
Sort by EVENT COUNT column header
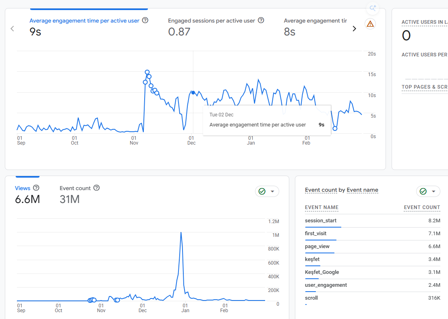coord(422,207)
